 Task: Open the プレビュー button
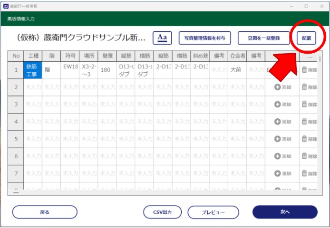213,212
